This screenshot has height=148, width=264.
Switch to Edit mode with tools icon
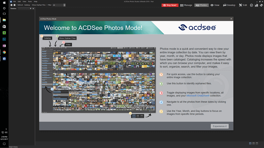[x=243, y=5]
